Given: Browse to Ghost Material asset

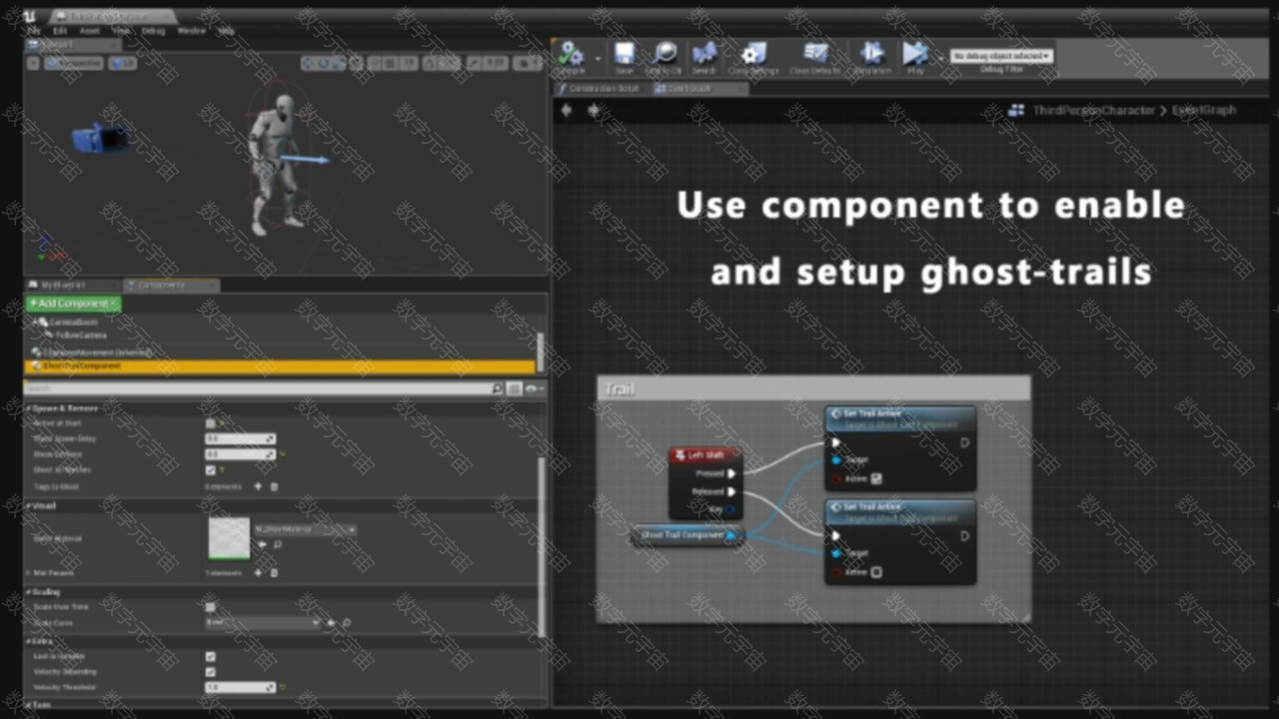Looking at the screenshot, I should point(277,544).
